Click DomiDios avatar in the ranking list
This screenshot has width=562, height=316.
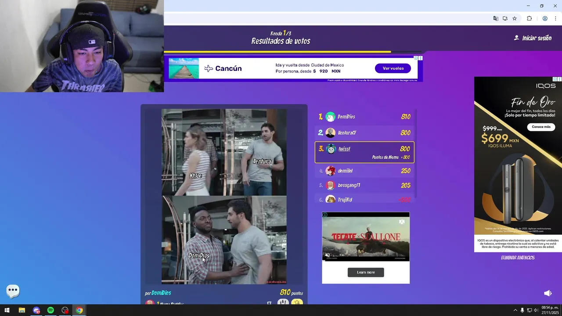[330, 117]
